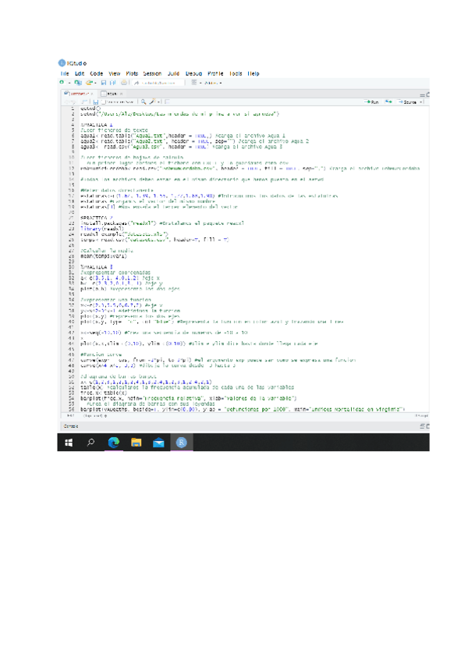Switch to the second editor tab

point(108,93)
